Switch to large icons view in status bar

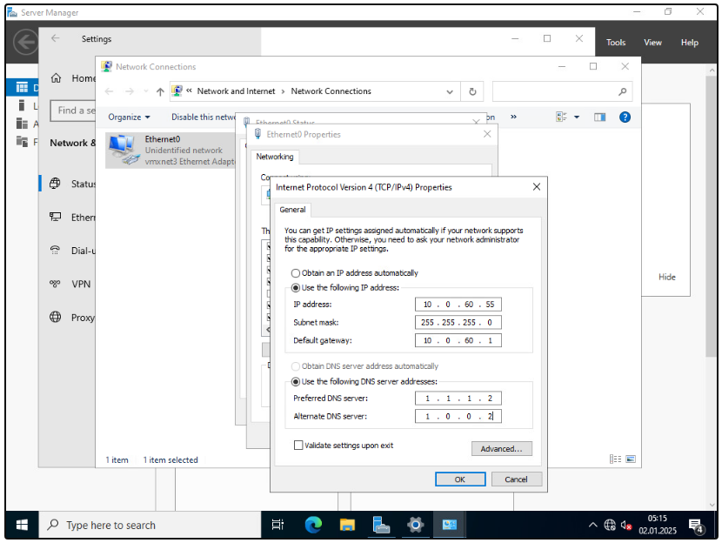point(631,459)
